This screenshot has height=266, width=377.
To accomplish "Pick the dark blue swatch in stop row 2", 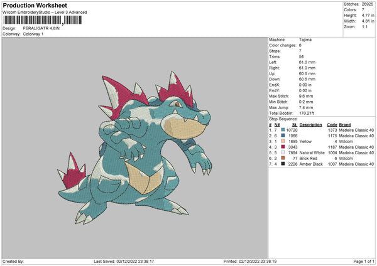I will click(283, 136).
